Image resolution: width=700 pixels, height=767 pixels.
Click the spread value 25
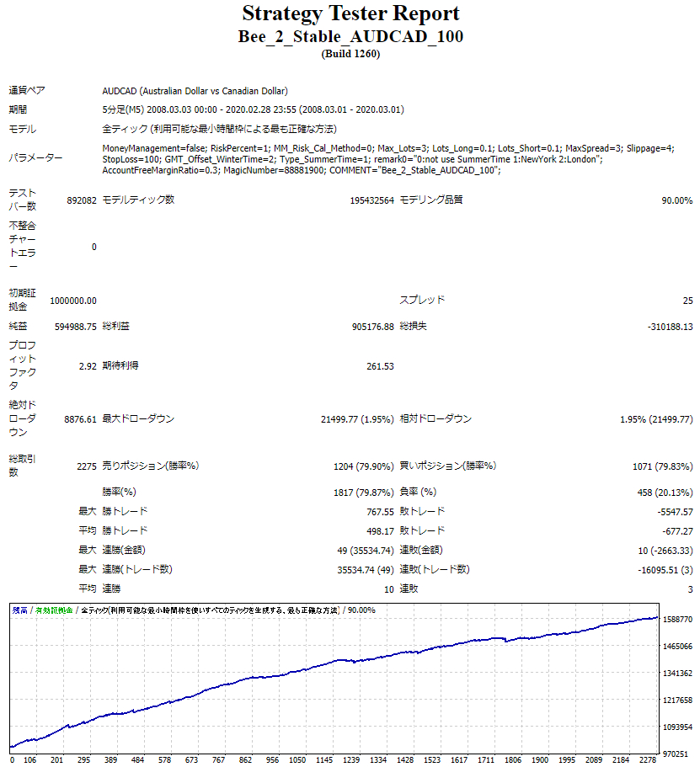(687, 301)
